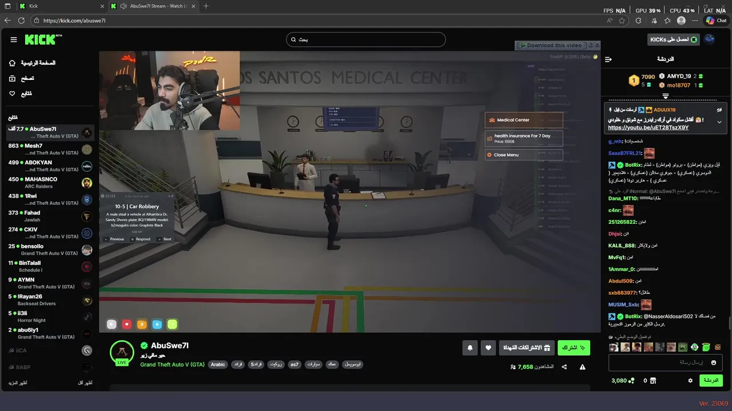Open bensollo channel in sidebar

[50, 250]
